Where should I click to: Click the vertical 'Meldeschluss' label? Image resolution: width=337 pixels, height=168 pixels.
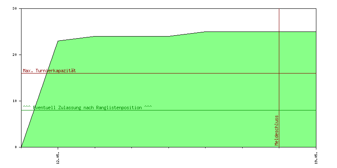point(276,131)
